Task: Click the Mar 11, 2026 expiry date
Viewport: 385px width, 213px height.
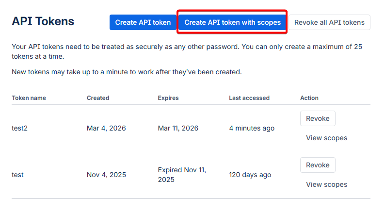Action: click(x=178, y=129)
